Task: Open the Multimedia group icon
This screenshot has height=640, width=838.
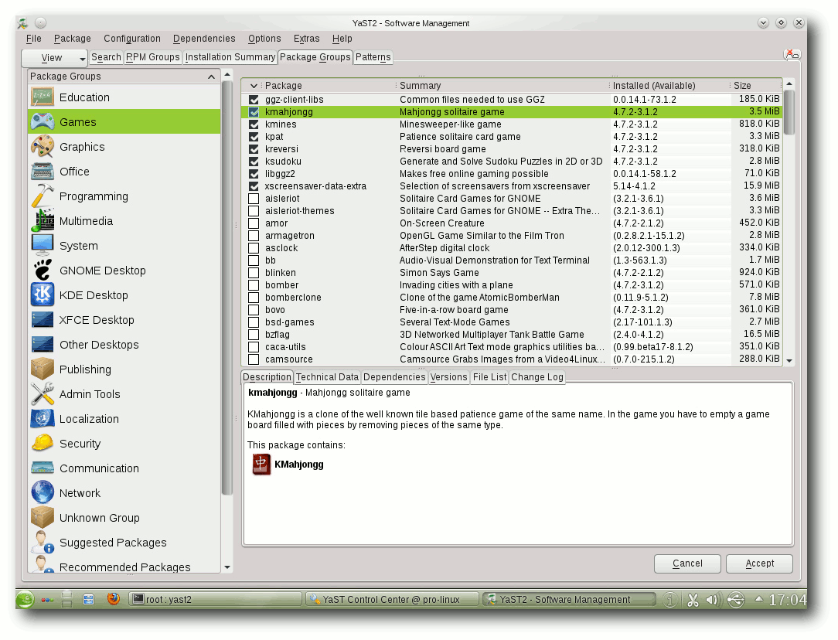Action: pos(43,220)
